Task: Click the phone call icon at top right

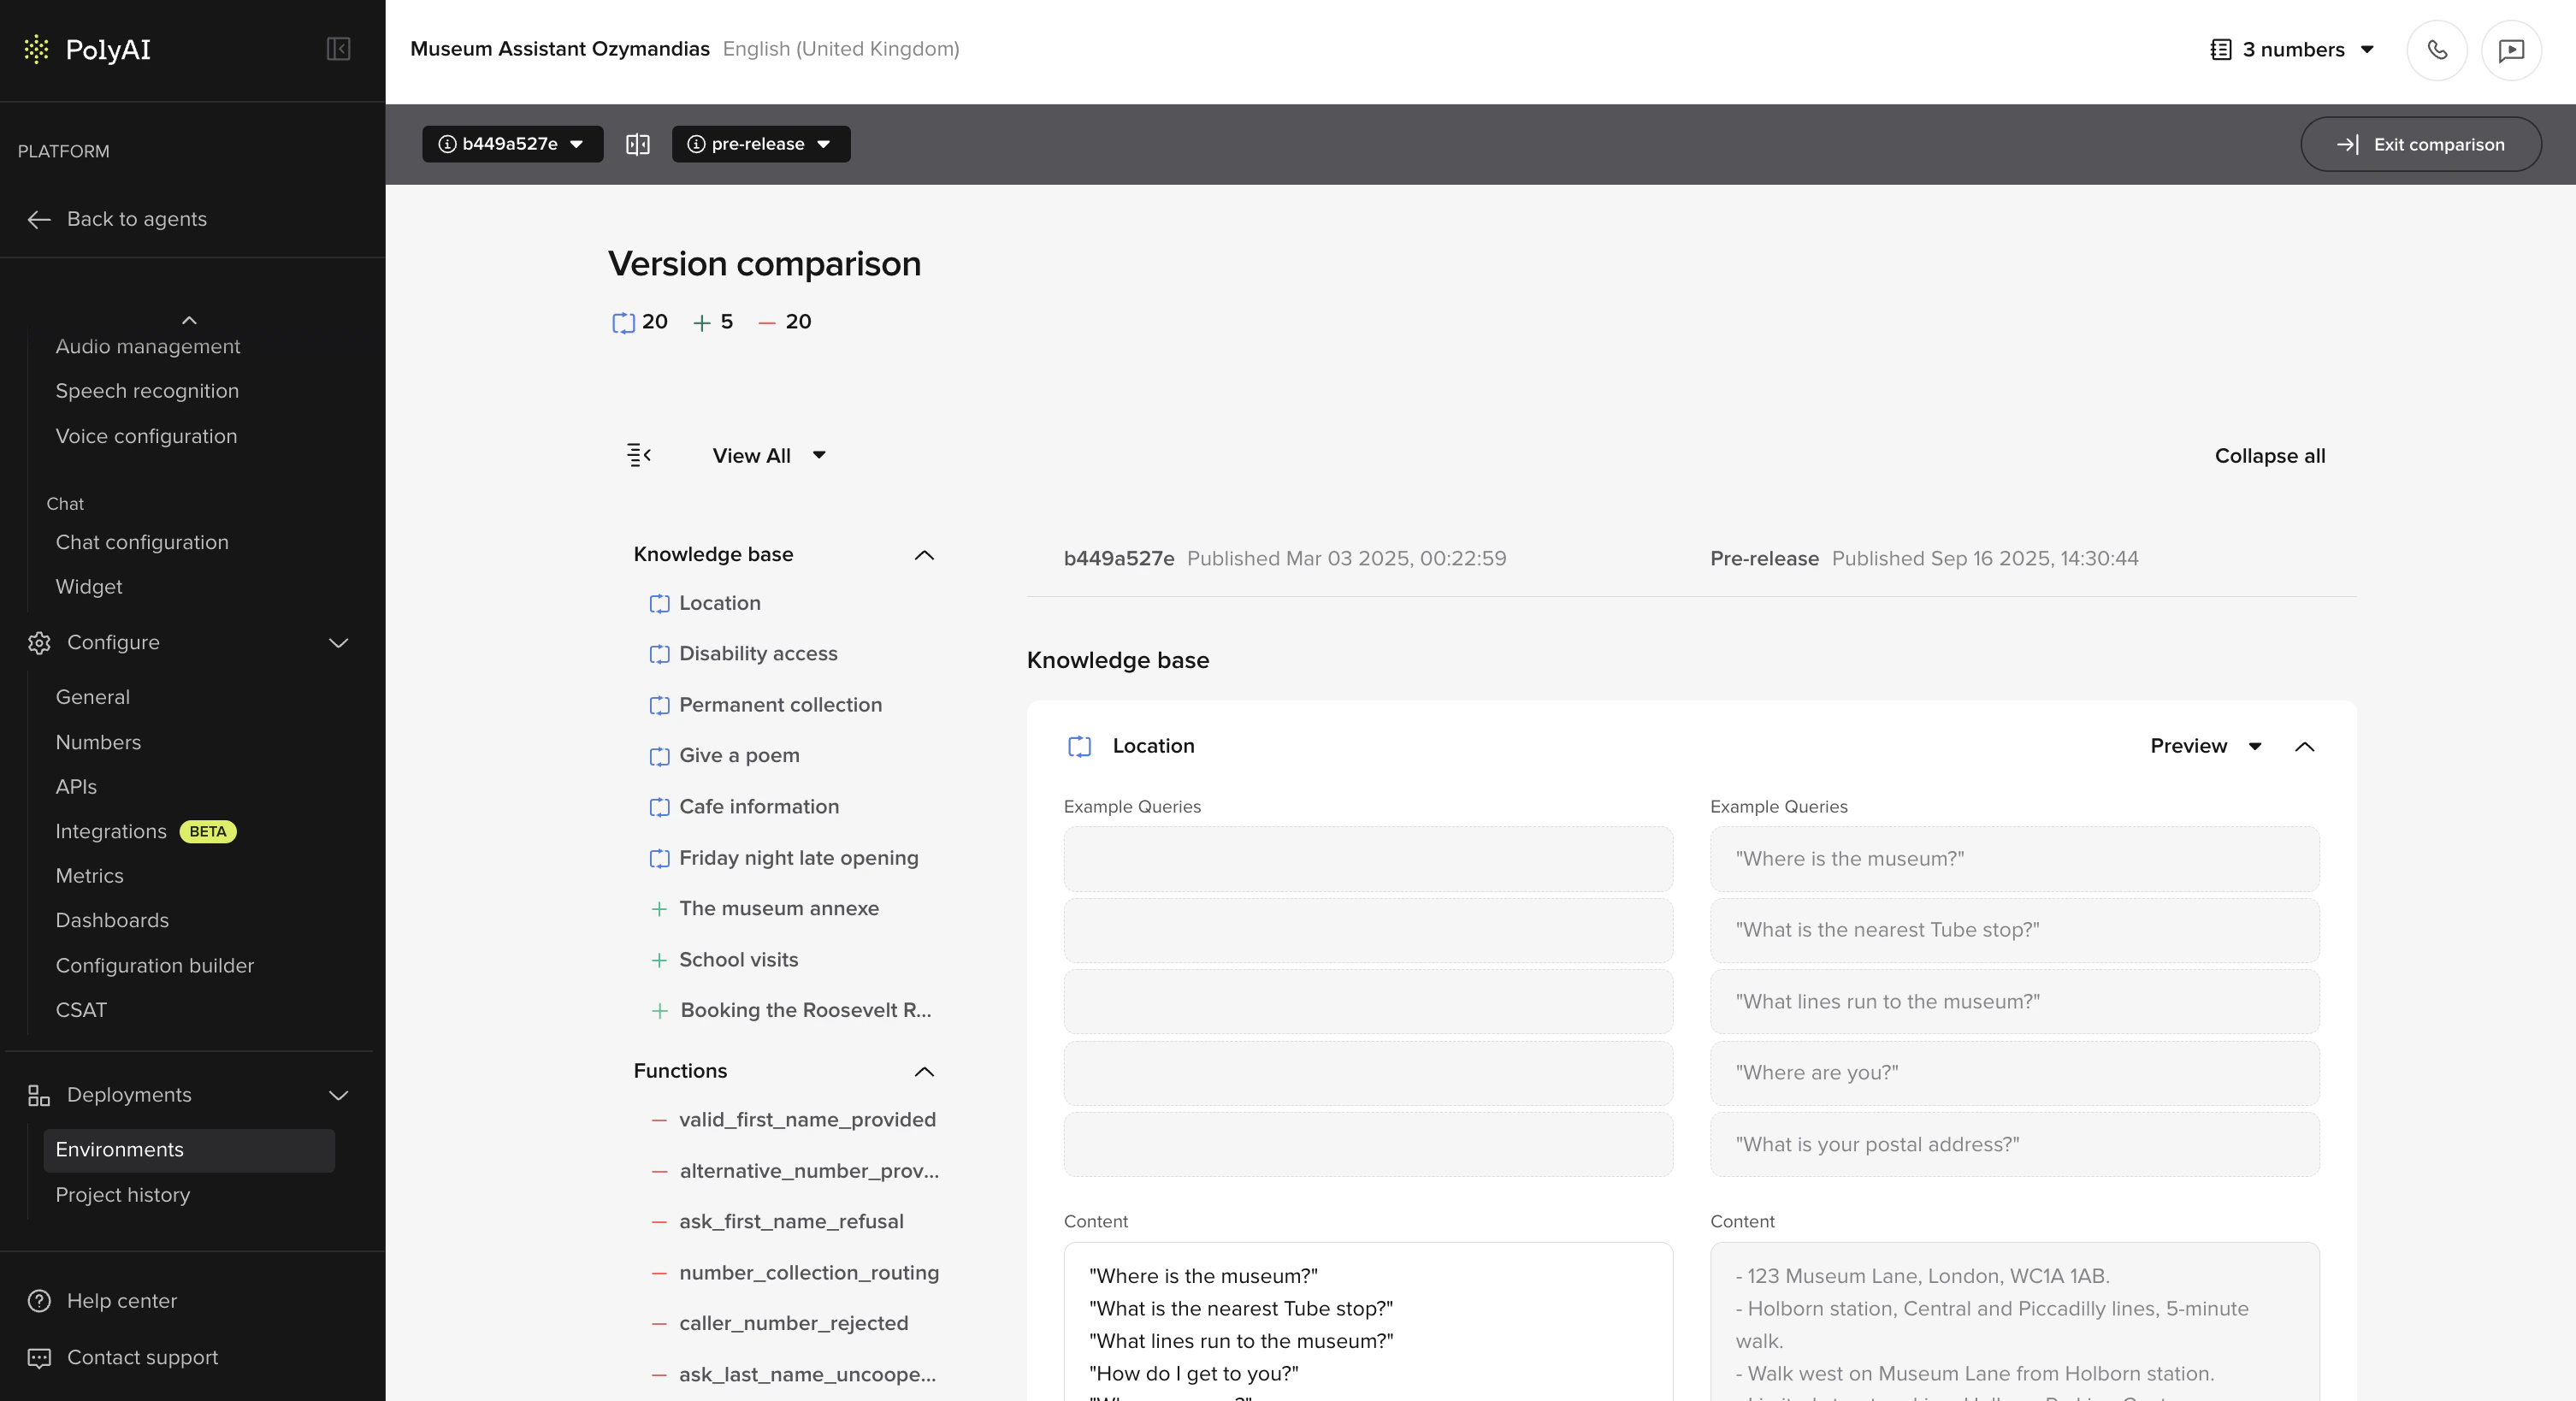Action: (2437, 49)
